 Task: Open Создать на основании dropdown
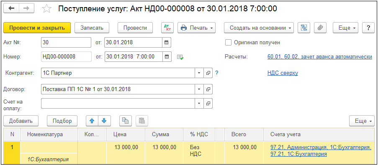pyautogui.click(x=259, y=28)
